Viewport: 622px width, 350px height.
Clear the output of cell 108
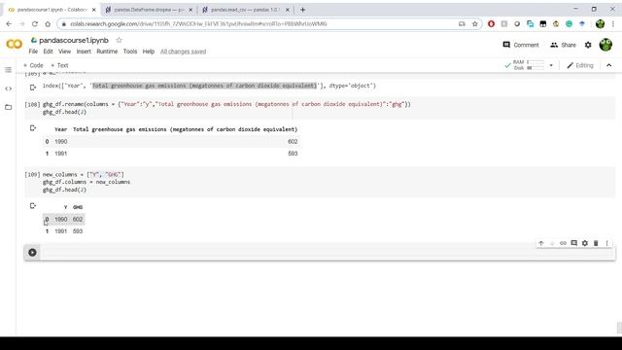coord(33,127)
